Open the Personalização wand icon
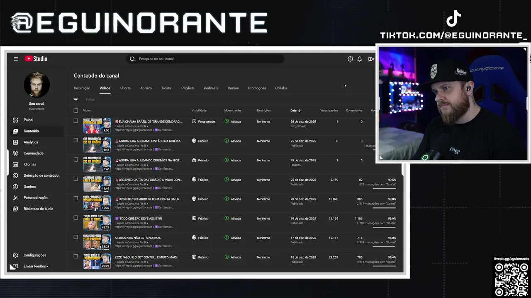This screenshot has height=298, width=531. (15, 198)
